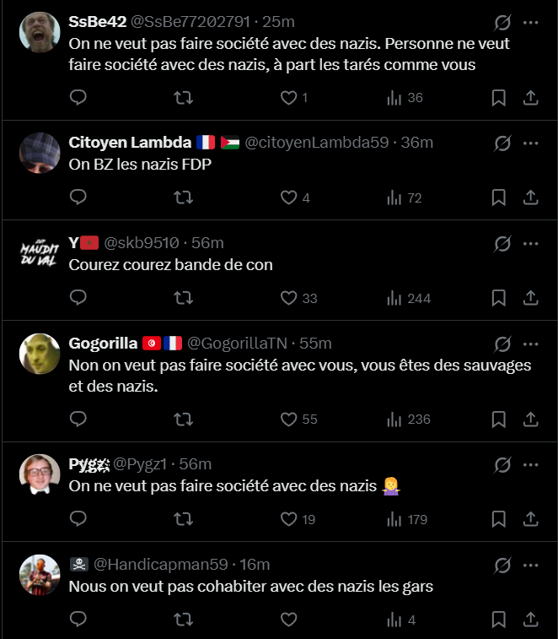View analytics showing 236 views on Gogorilla tweet
The height and width of the screenshot is (639, 558).
pos(408,420)
